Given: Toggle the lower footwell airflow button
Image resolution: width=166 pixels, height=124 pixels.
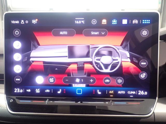Looking at the screenshot, I should 18,69.
